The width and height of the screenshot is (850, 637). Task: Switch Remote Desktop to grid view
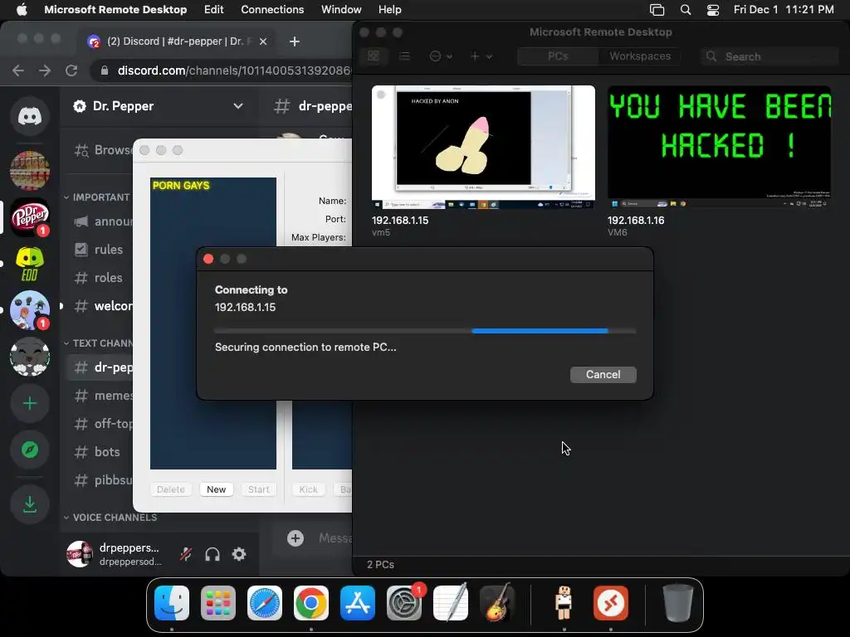(374, 56)
